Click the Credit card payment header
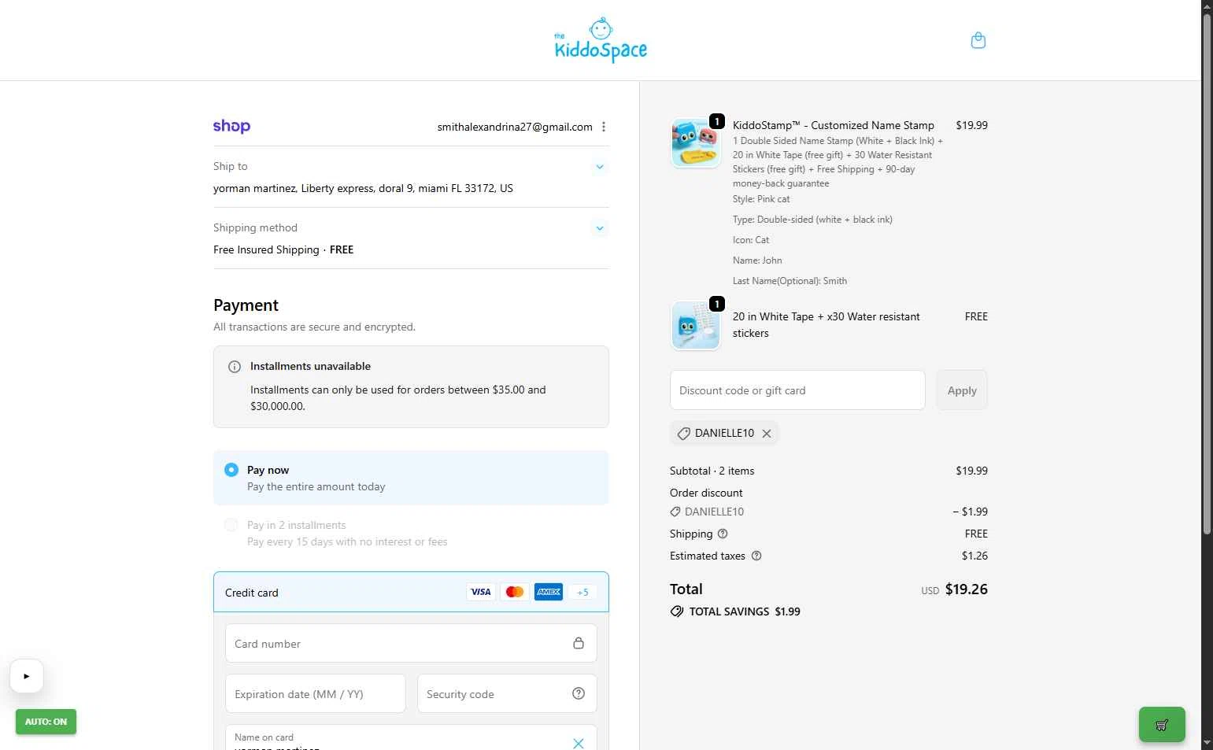Screen dimensions: 1213x750 click(x=411, y=592)
